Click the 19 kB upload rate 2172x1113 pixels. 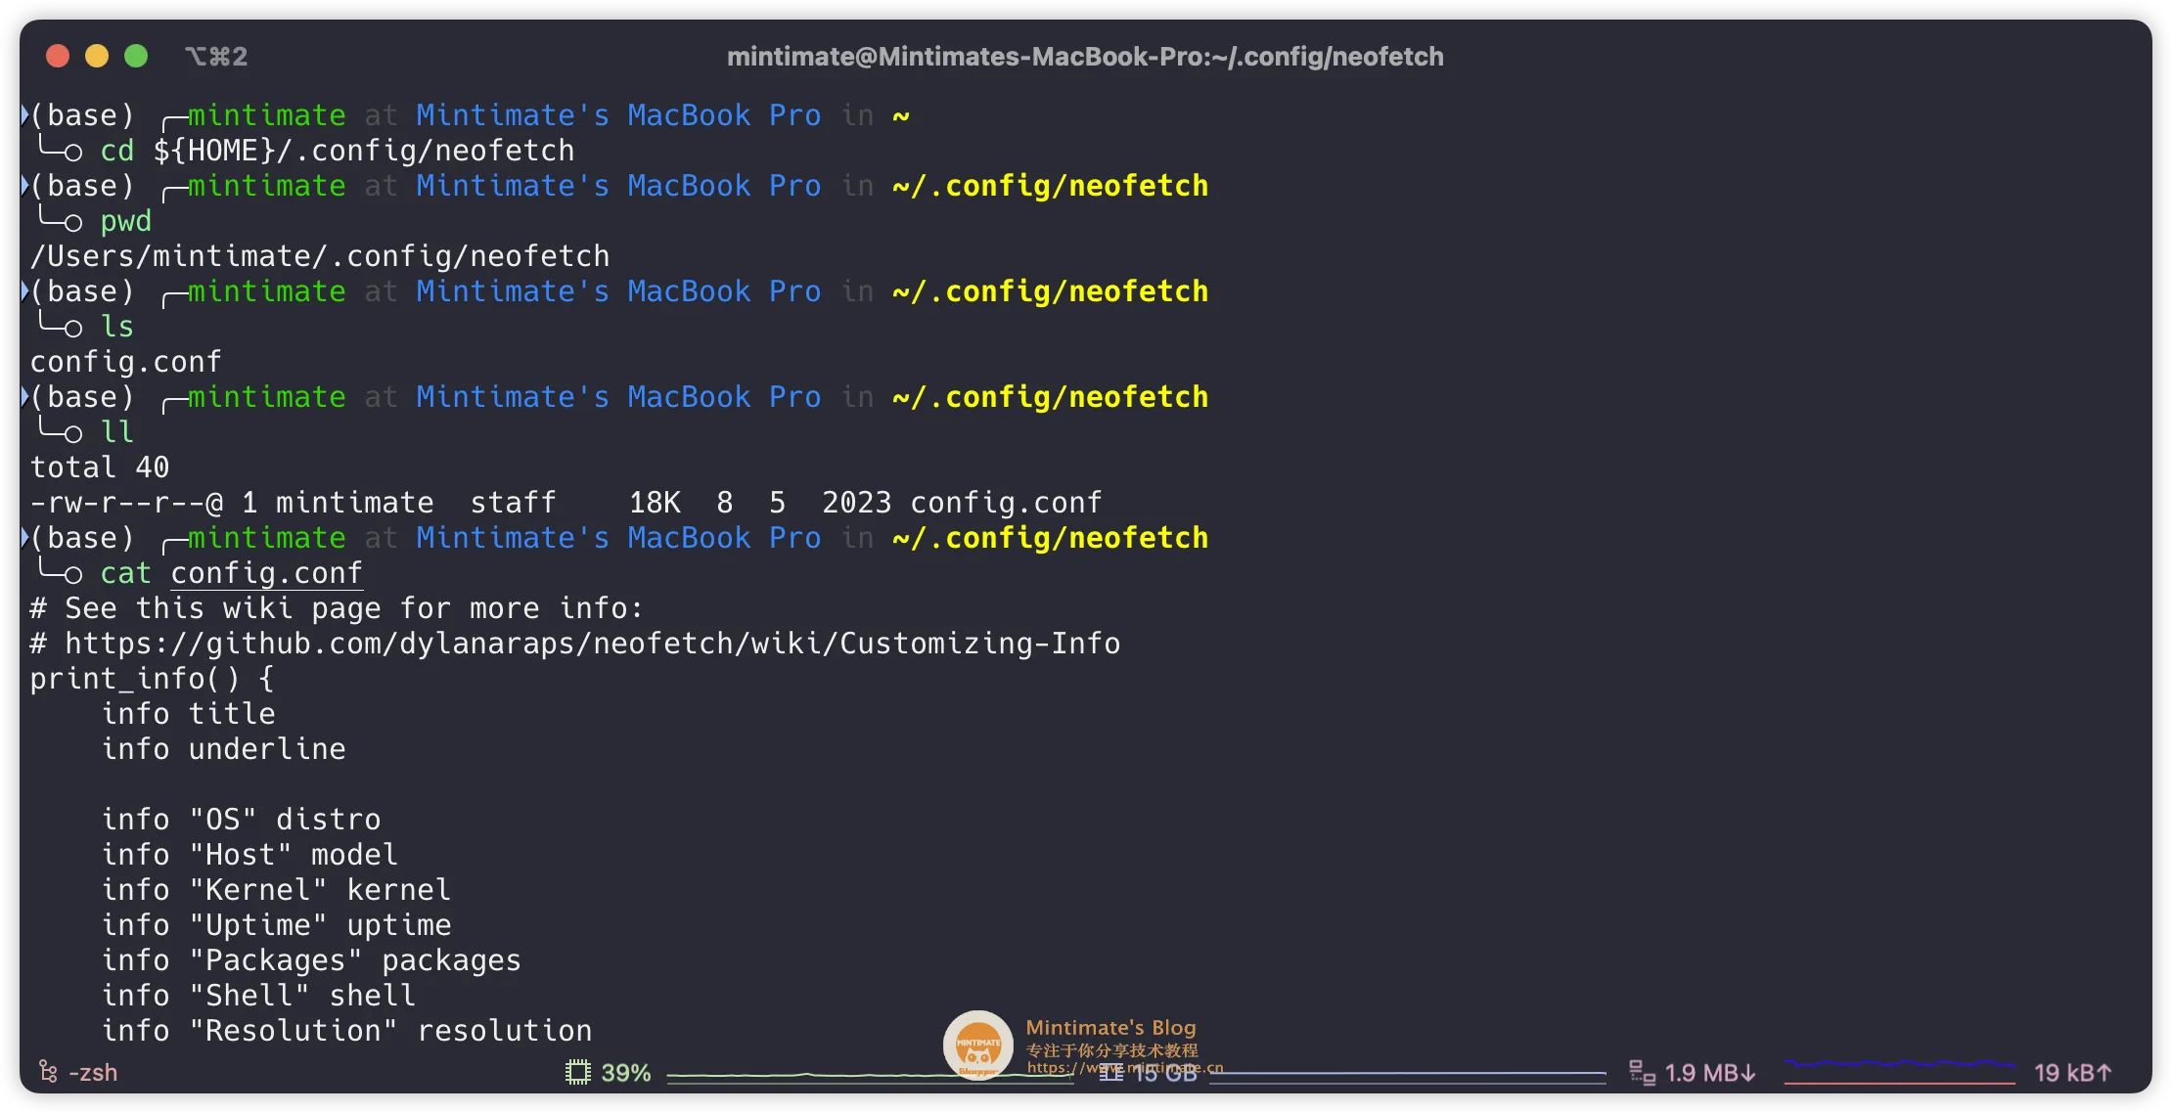click(x=2072, y=1073)
